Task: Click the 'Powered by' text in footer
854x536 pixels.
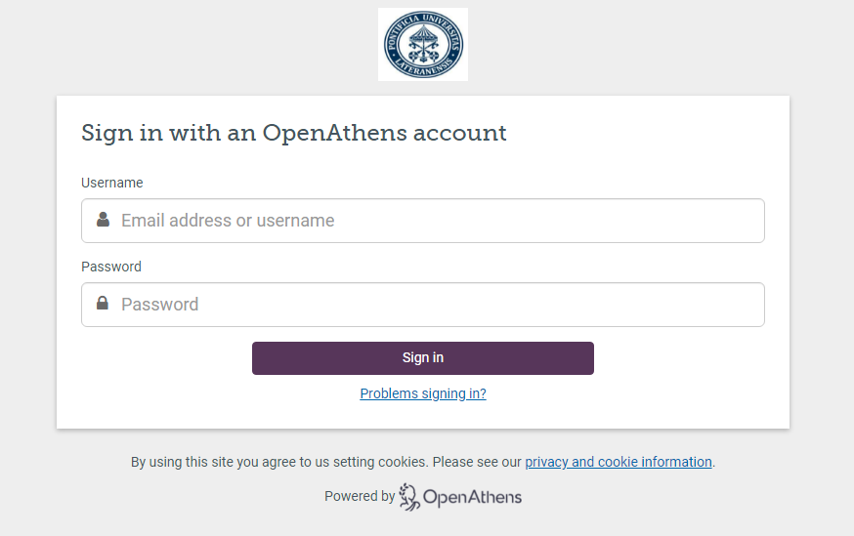Action: click(x=360, y=496)
